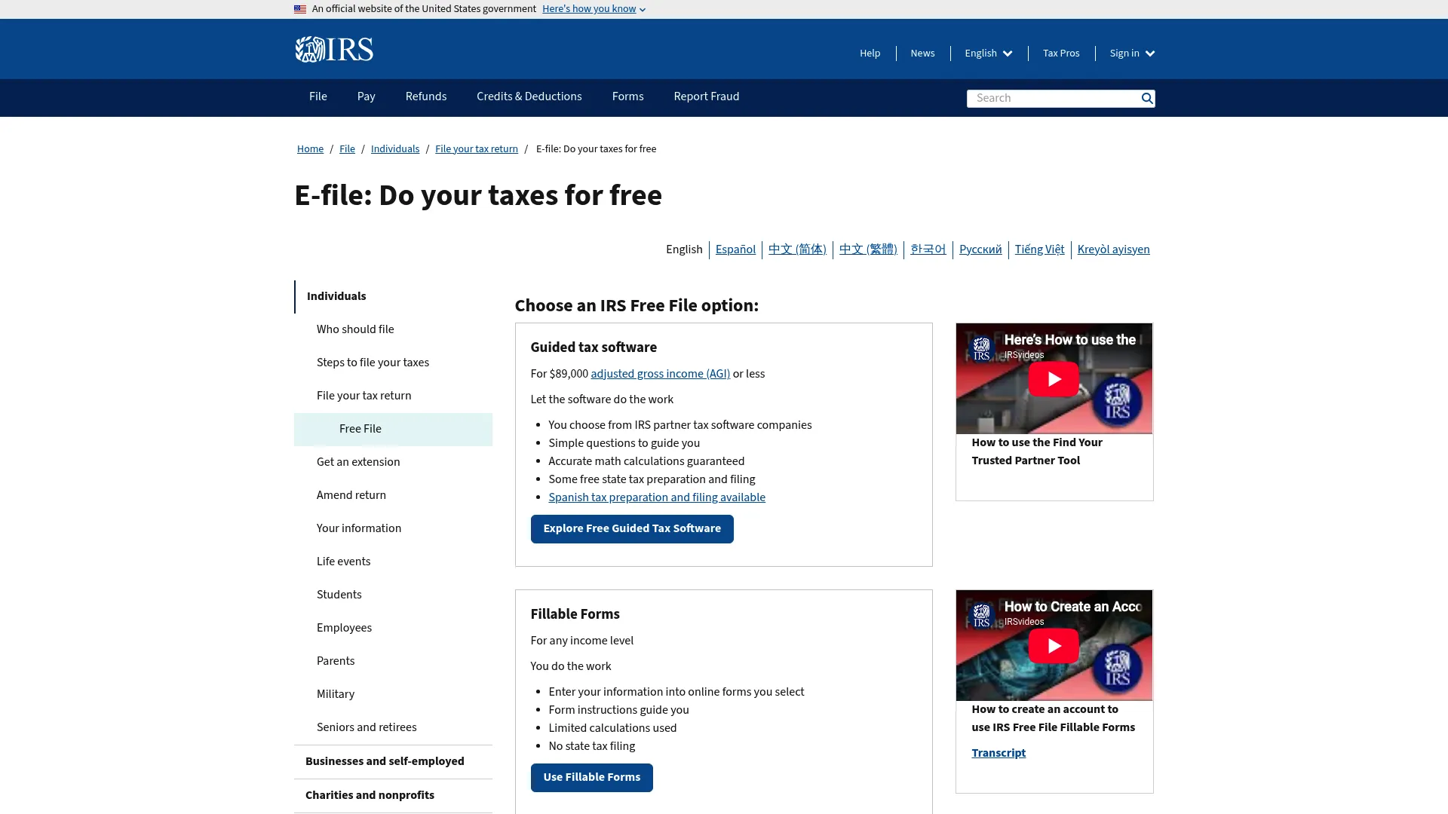This screenshot has width=1448, height=814.
Task: Open the Credits & Deductions menu
Action: (x=529, y=96)
